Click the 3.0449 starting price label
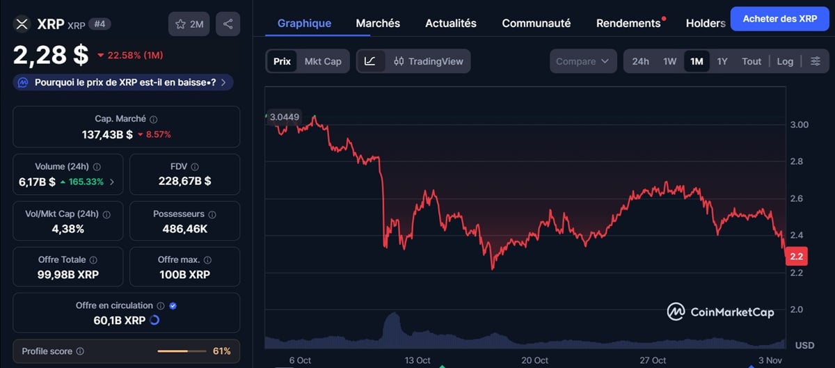 click(284, 117)
